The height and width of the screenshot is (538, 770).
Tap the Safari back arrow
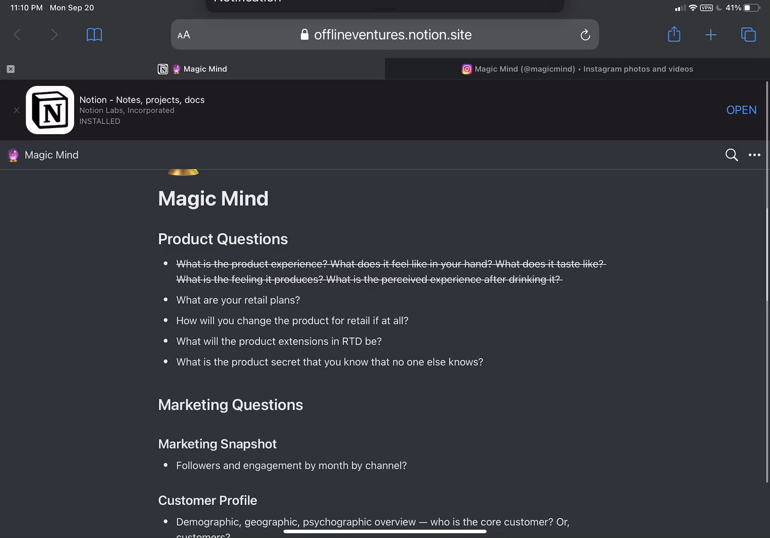pyautogui.click(x=17, y=35)
